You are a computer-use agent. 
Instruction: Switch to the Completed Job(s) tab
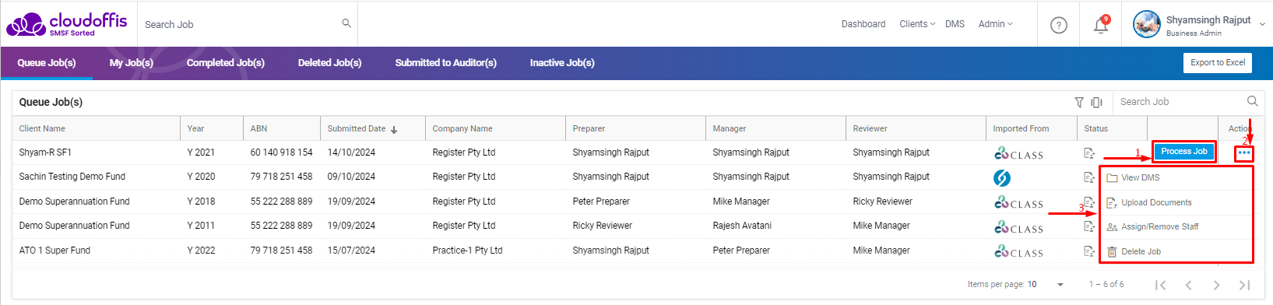226,62
